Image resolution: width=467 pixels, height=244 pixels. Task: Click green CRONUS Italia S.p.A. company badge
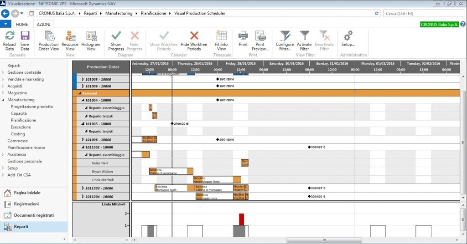click(x=440, y=25)
